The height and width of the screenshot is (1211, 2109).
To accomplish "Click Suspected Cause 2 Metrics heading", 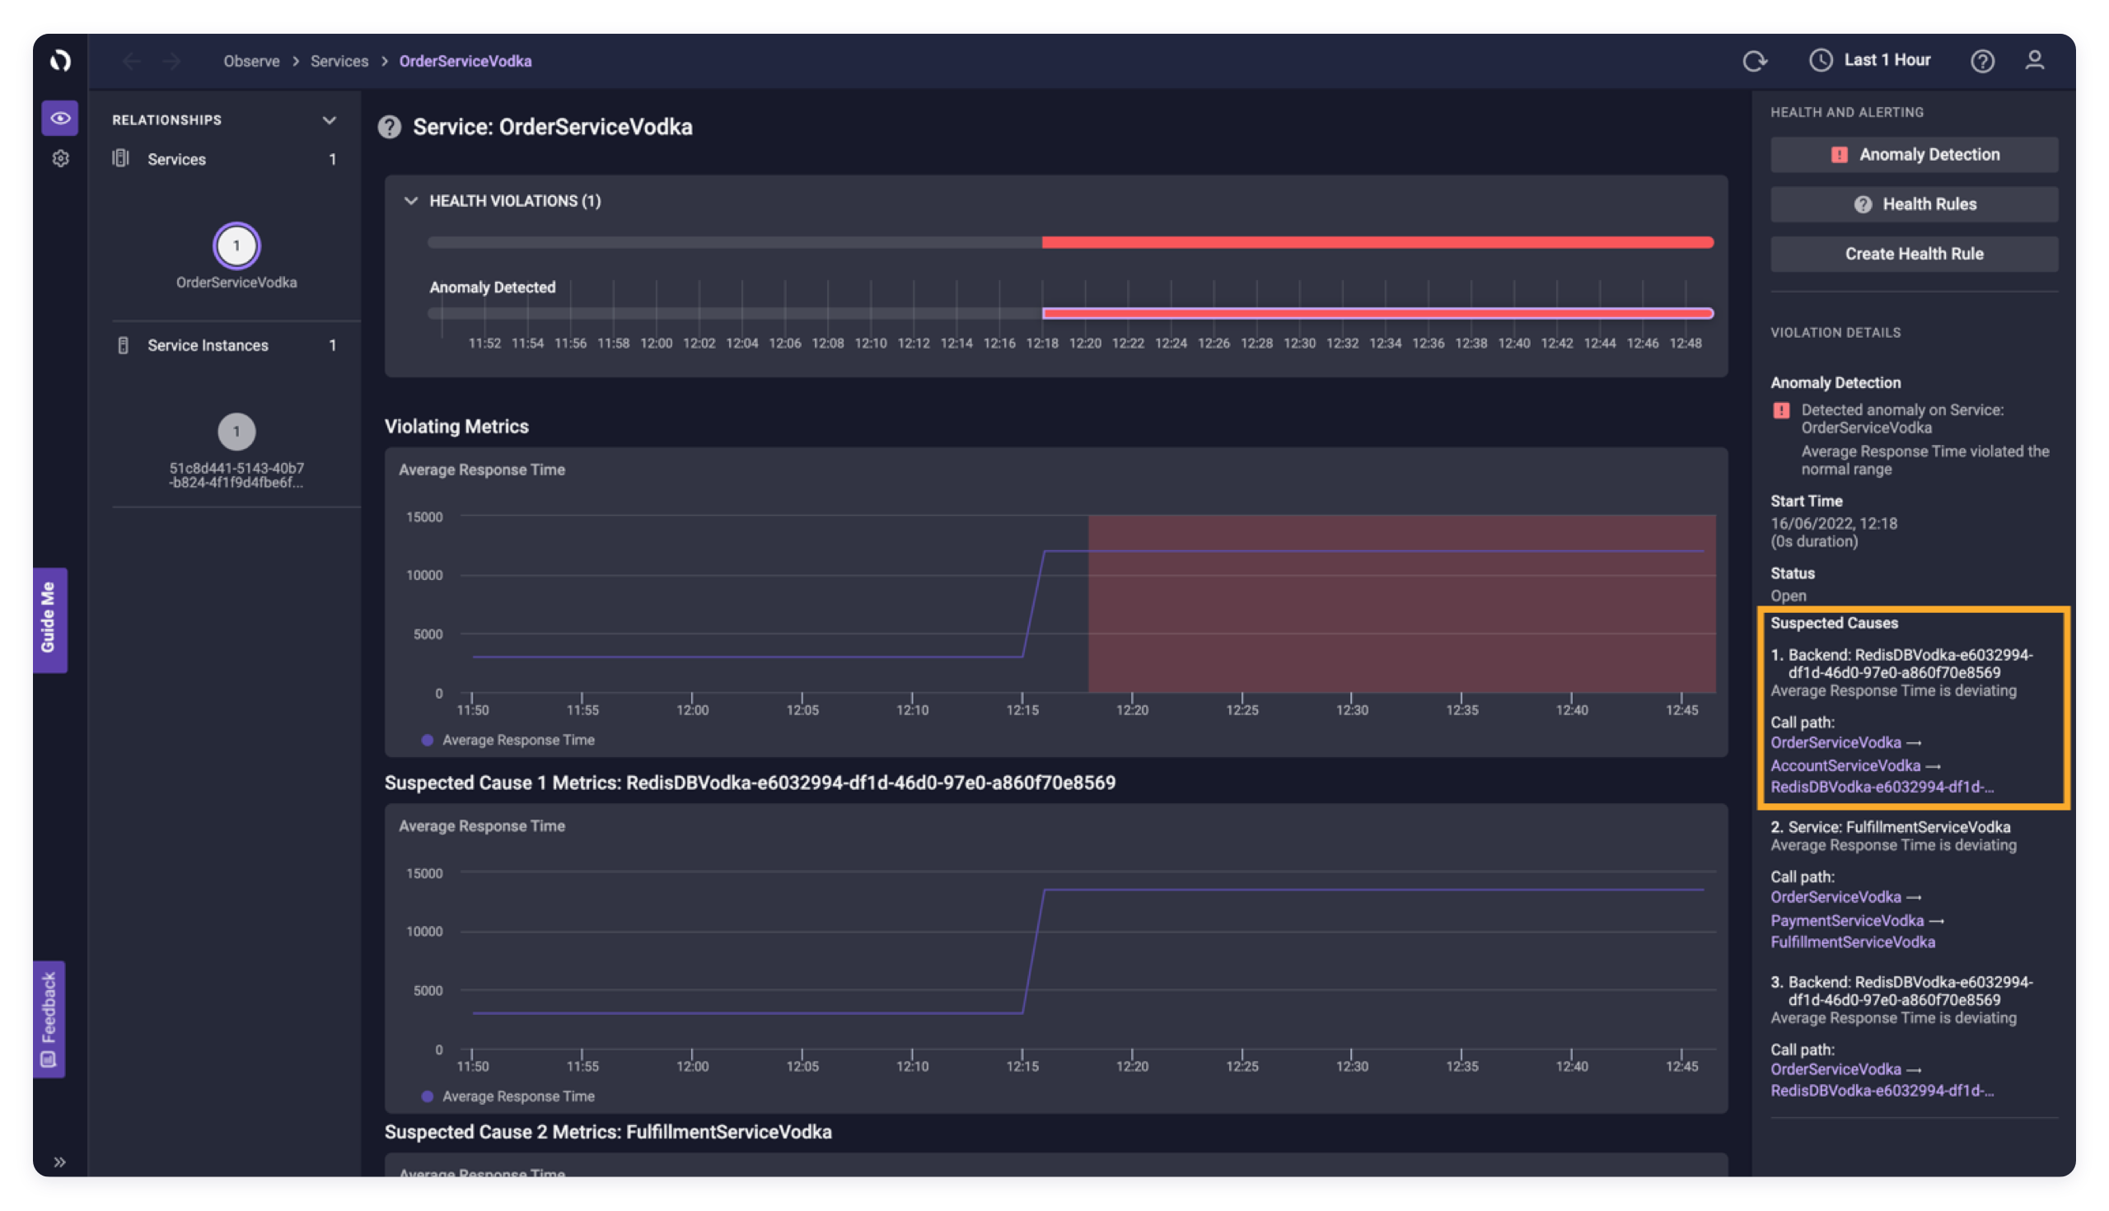I will 608,1132.
